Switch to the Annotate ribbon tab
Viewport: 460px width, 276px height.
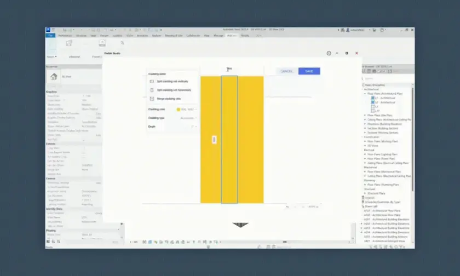point(142,36)
